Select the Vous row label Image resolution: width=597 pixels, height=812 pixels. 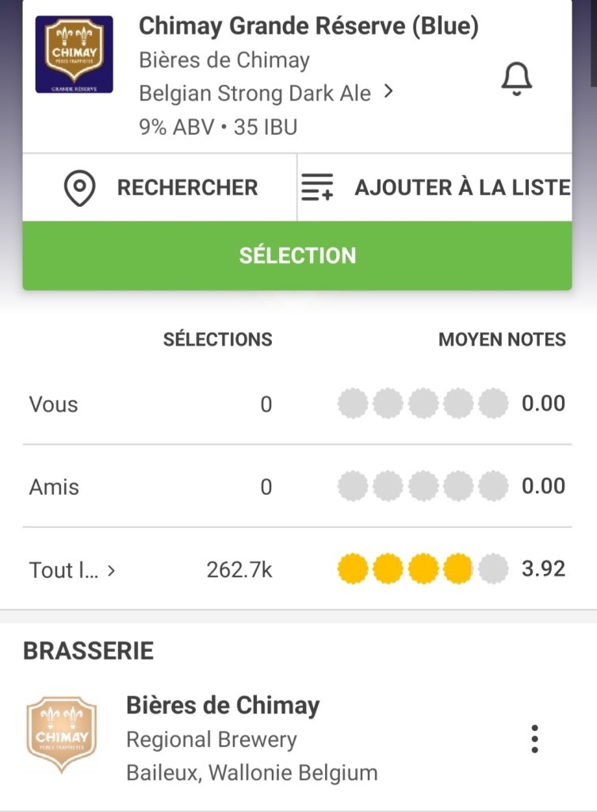(x=54, y=404)
